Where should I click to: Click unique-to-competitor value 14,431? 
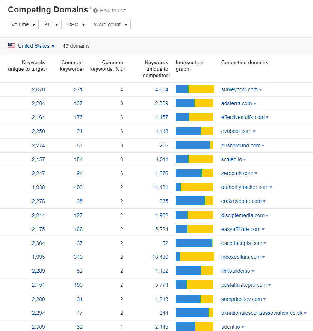point(160,187)
